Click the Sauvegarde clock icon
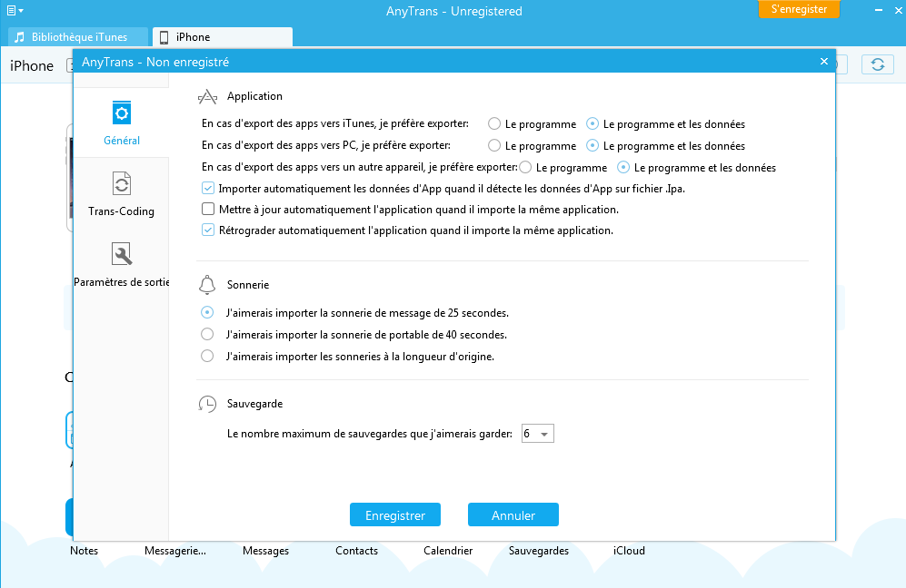This screenshot has width=906, height=588. (x=205, y=403)
